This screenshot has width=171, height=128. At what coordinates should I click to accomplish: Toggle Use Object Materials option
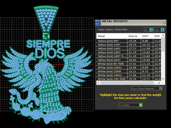click(147, 89)
